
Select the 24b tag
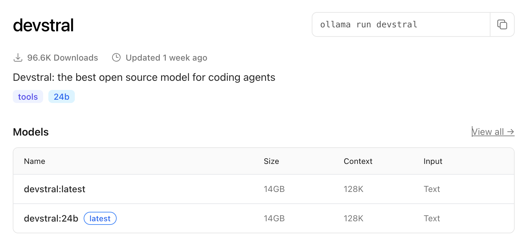coord(61,97)
